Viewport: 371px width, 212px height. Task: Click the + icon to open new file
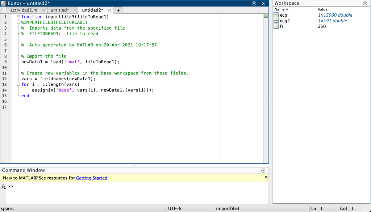(118, 10)
